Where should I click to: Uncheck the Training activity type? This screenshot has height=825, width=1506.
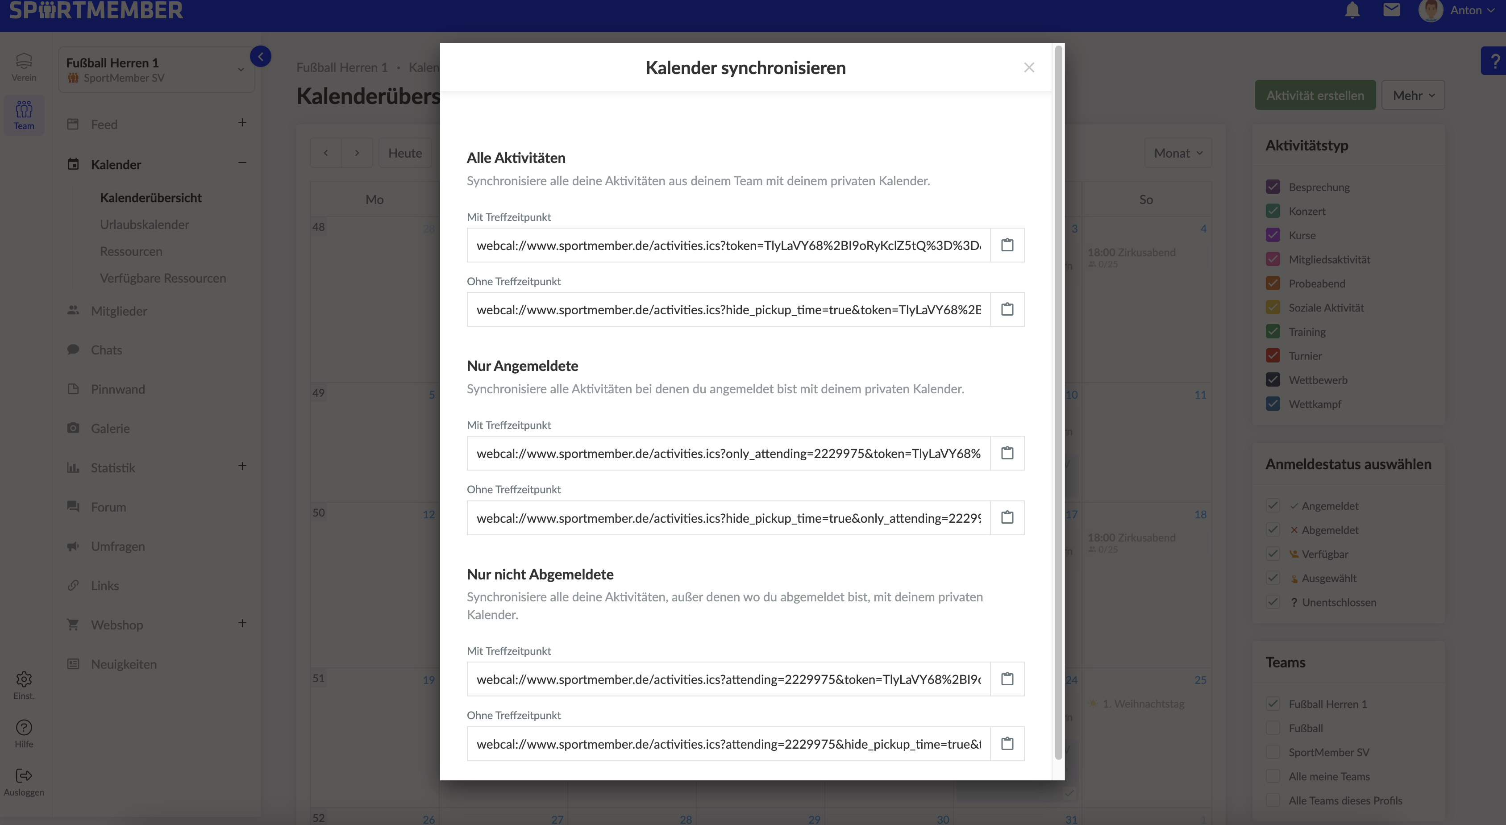tap(1273, 331)
